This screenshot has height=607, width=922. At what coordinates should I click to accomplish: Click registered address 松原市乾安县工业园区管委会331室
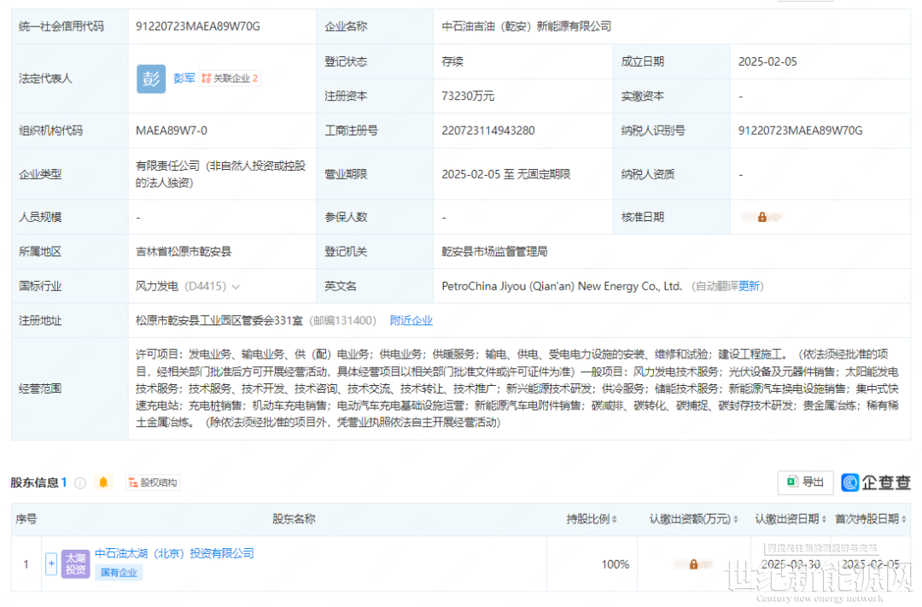(x=219, y=320)
